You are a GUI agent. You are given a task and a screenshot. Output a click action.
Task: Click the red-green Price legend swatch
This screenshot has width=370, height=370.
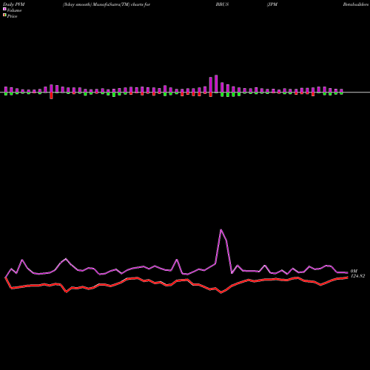coord(4,15)
